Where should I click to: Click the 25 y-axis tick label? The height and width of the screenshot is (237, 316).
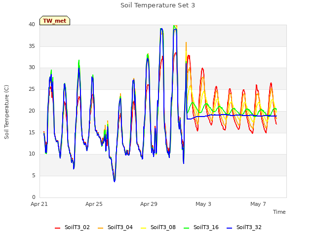[x=32, y=89]
